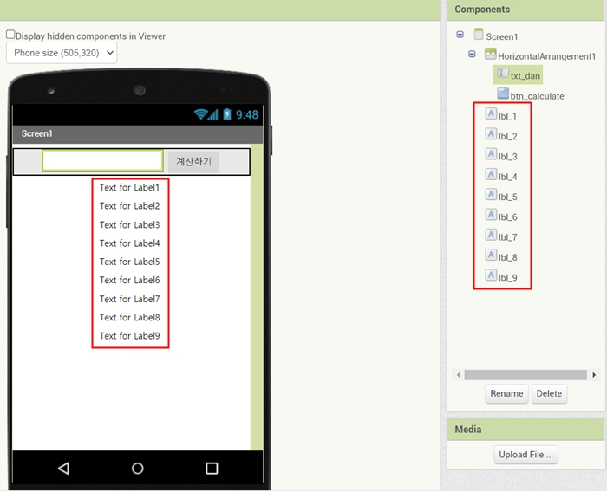Enable Display hidden components in Viewer checkbox
The image size is (607, 492).
coord(10,35)
